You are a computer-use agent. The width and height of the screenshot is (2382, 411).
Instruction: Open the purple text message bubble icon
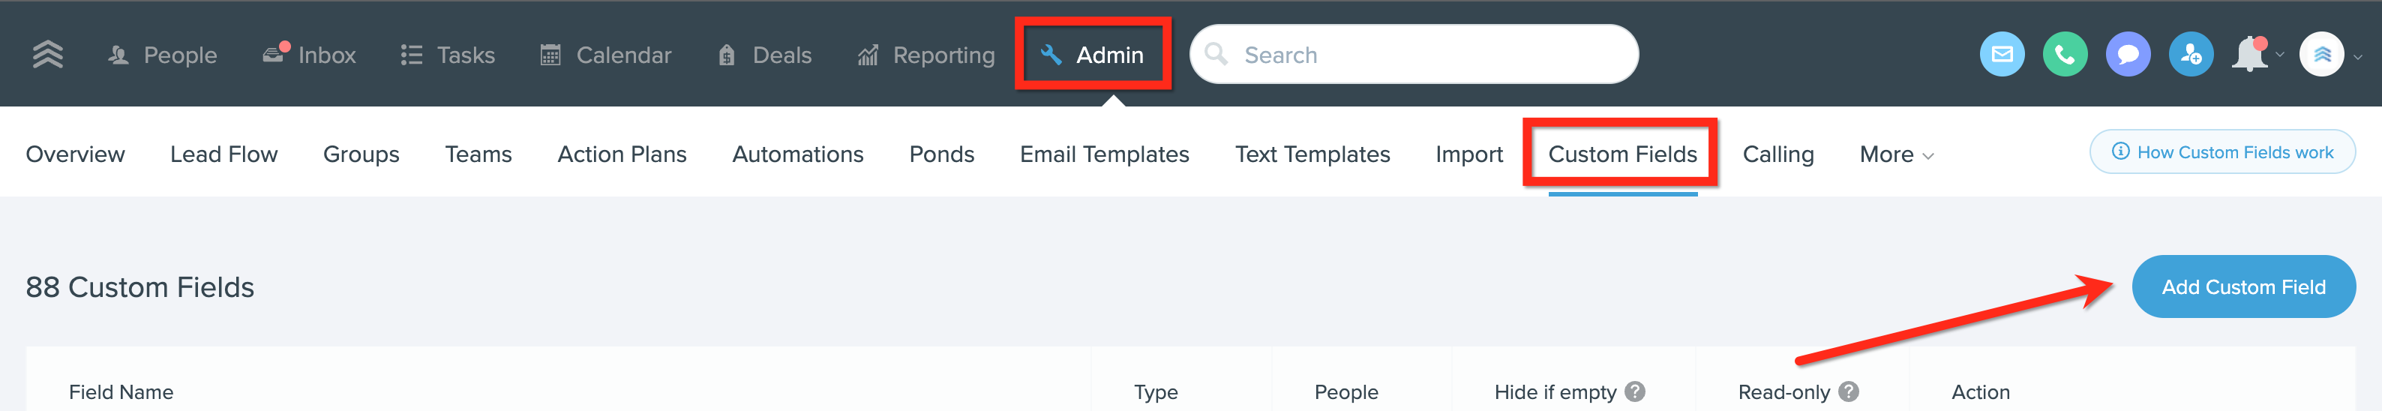coord(2128,55)
